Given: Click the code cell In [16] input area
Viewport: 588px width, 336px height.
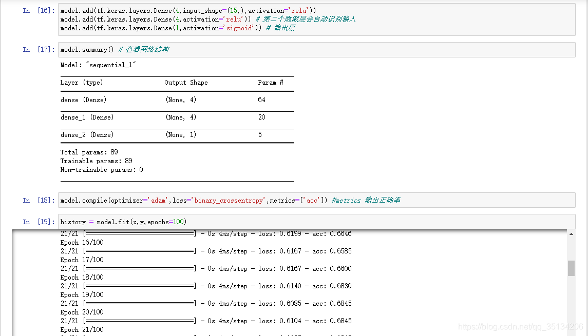Looking at the screenshot, I should [x=316, y=19].
